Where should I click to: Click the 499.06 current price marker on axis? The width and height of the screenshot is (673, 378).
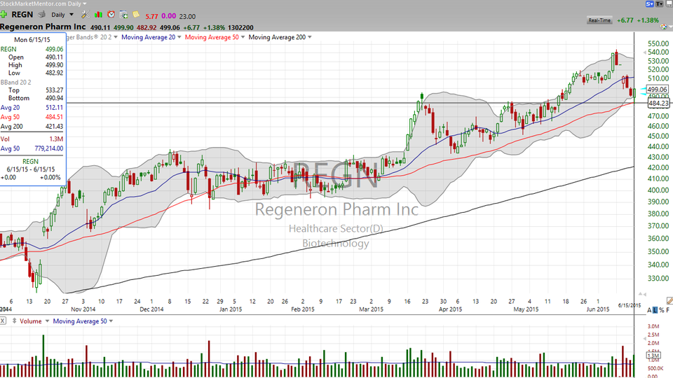pyautogui.click(x=657, y=90)
